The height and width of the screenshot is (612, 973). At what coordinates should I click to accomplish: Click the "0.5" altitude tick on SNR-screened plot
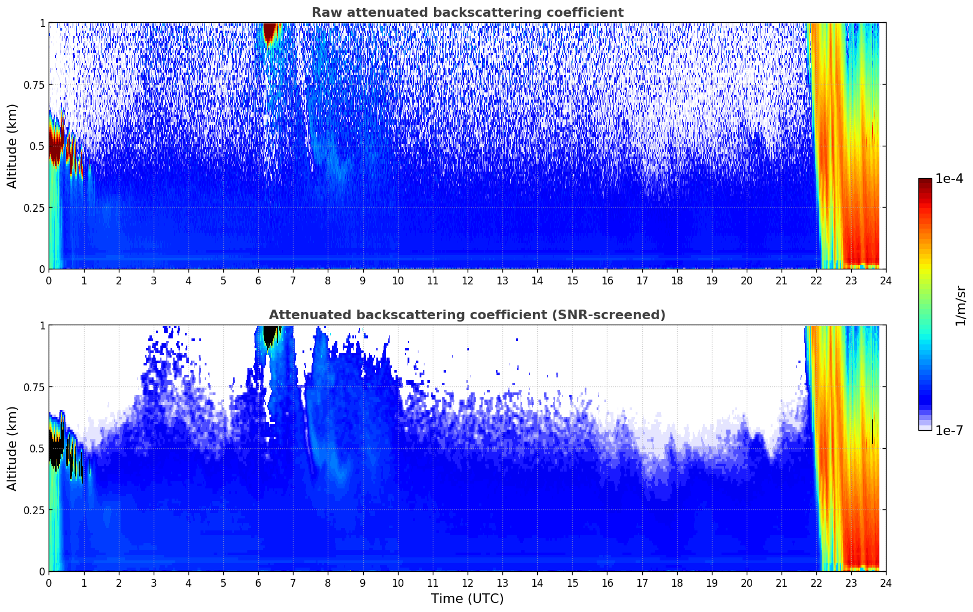point(37,449)
